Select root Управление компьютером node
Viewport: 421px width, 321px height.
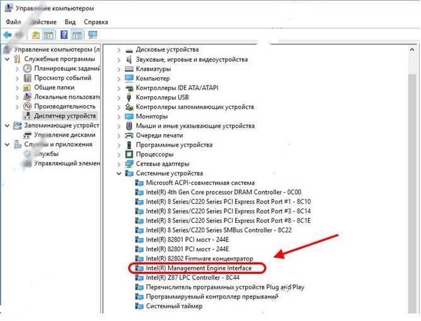[57, 50]
